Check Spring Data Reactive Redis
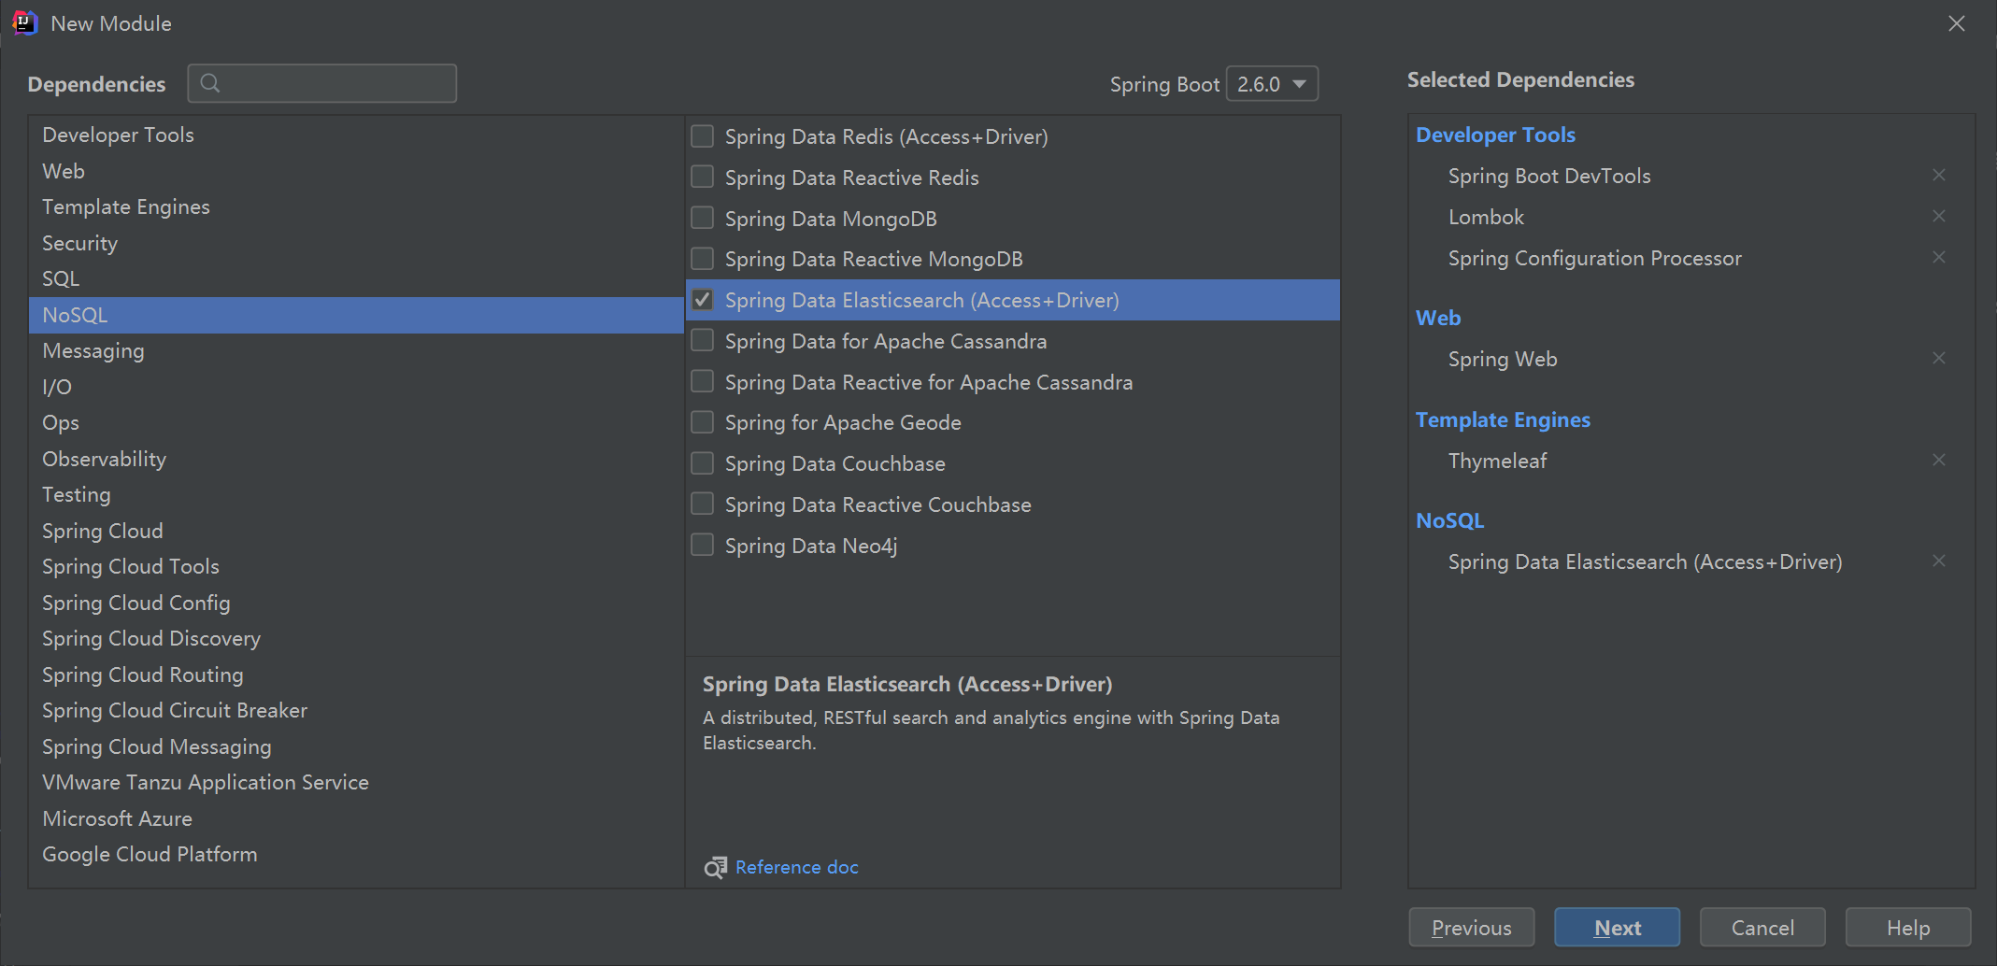The height and width of the screenshot is (966, 1997). [x=702, y=178]
